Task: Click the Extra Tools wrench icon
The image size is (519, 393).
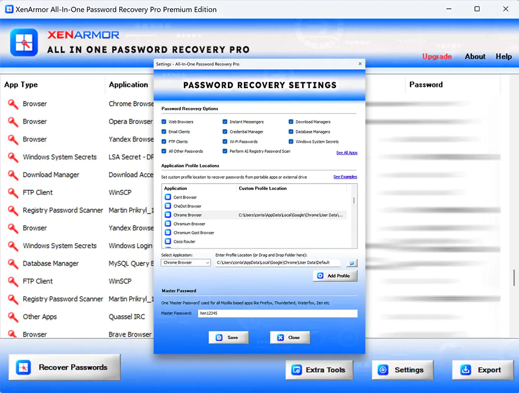Action: tap(297, 370)
